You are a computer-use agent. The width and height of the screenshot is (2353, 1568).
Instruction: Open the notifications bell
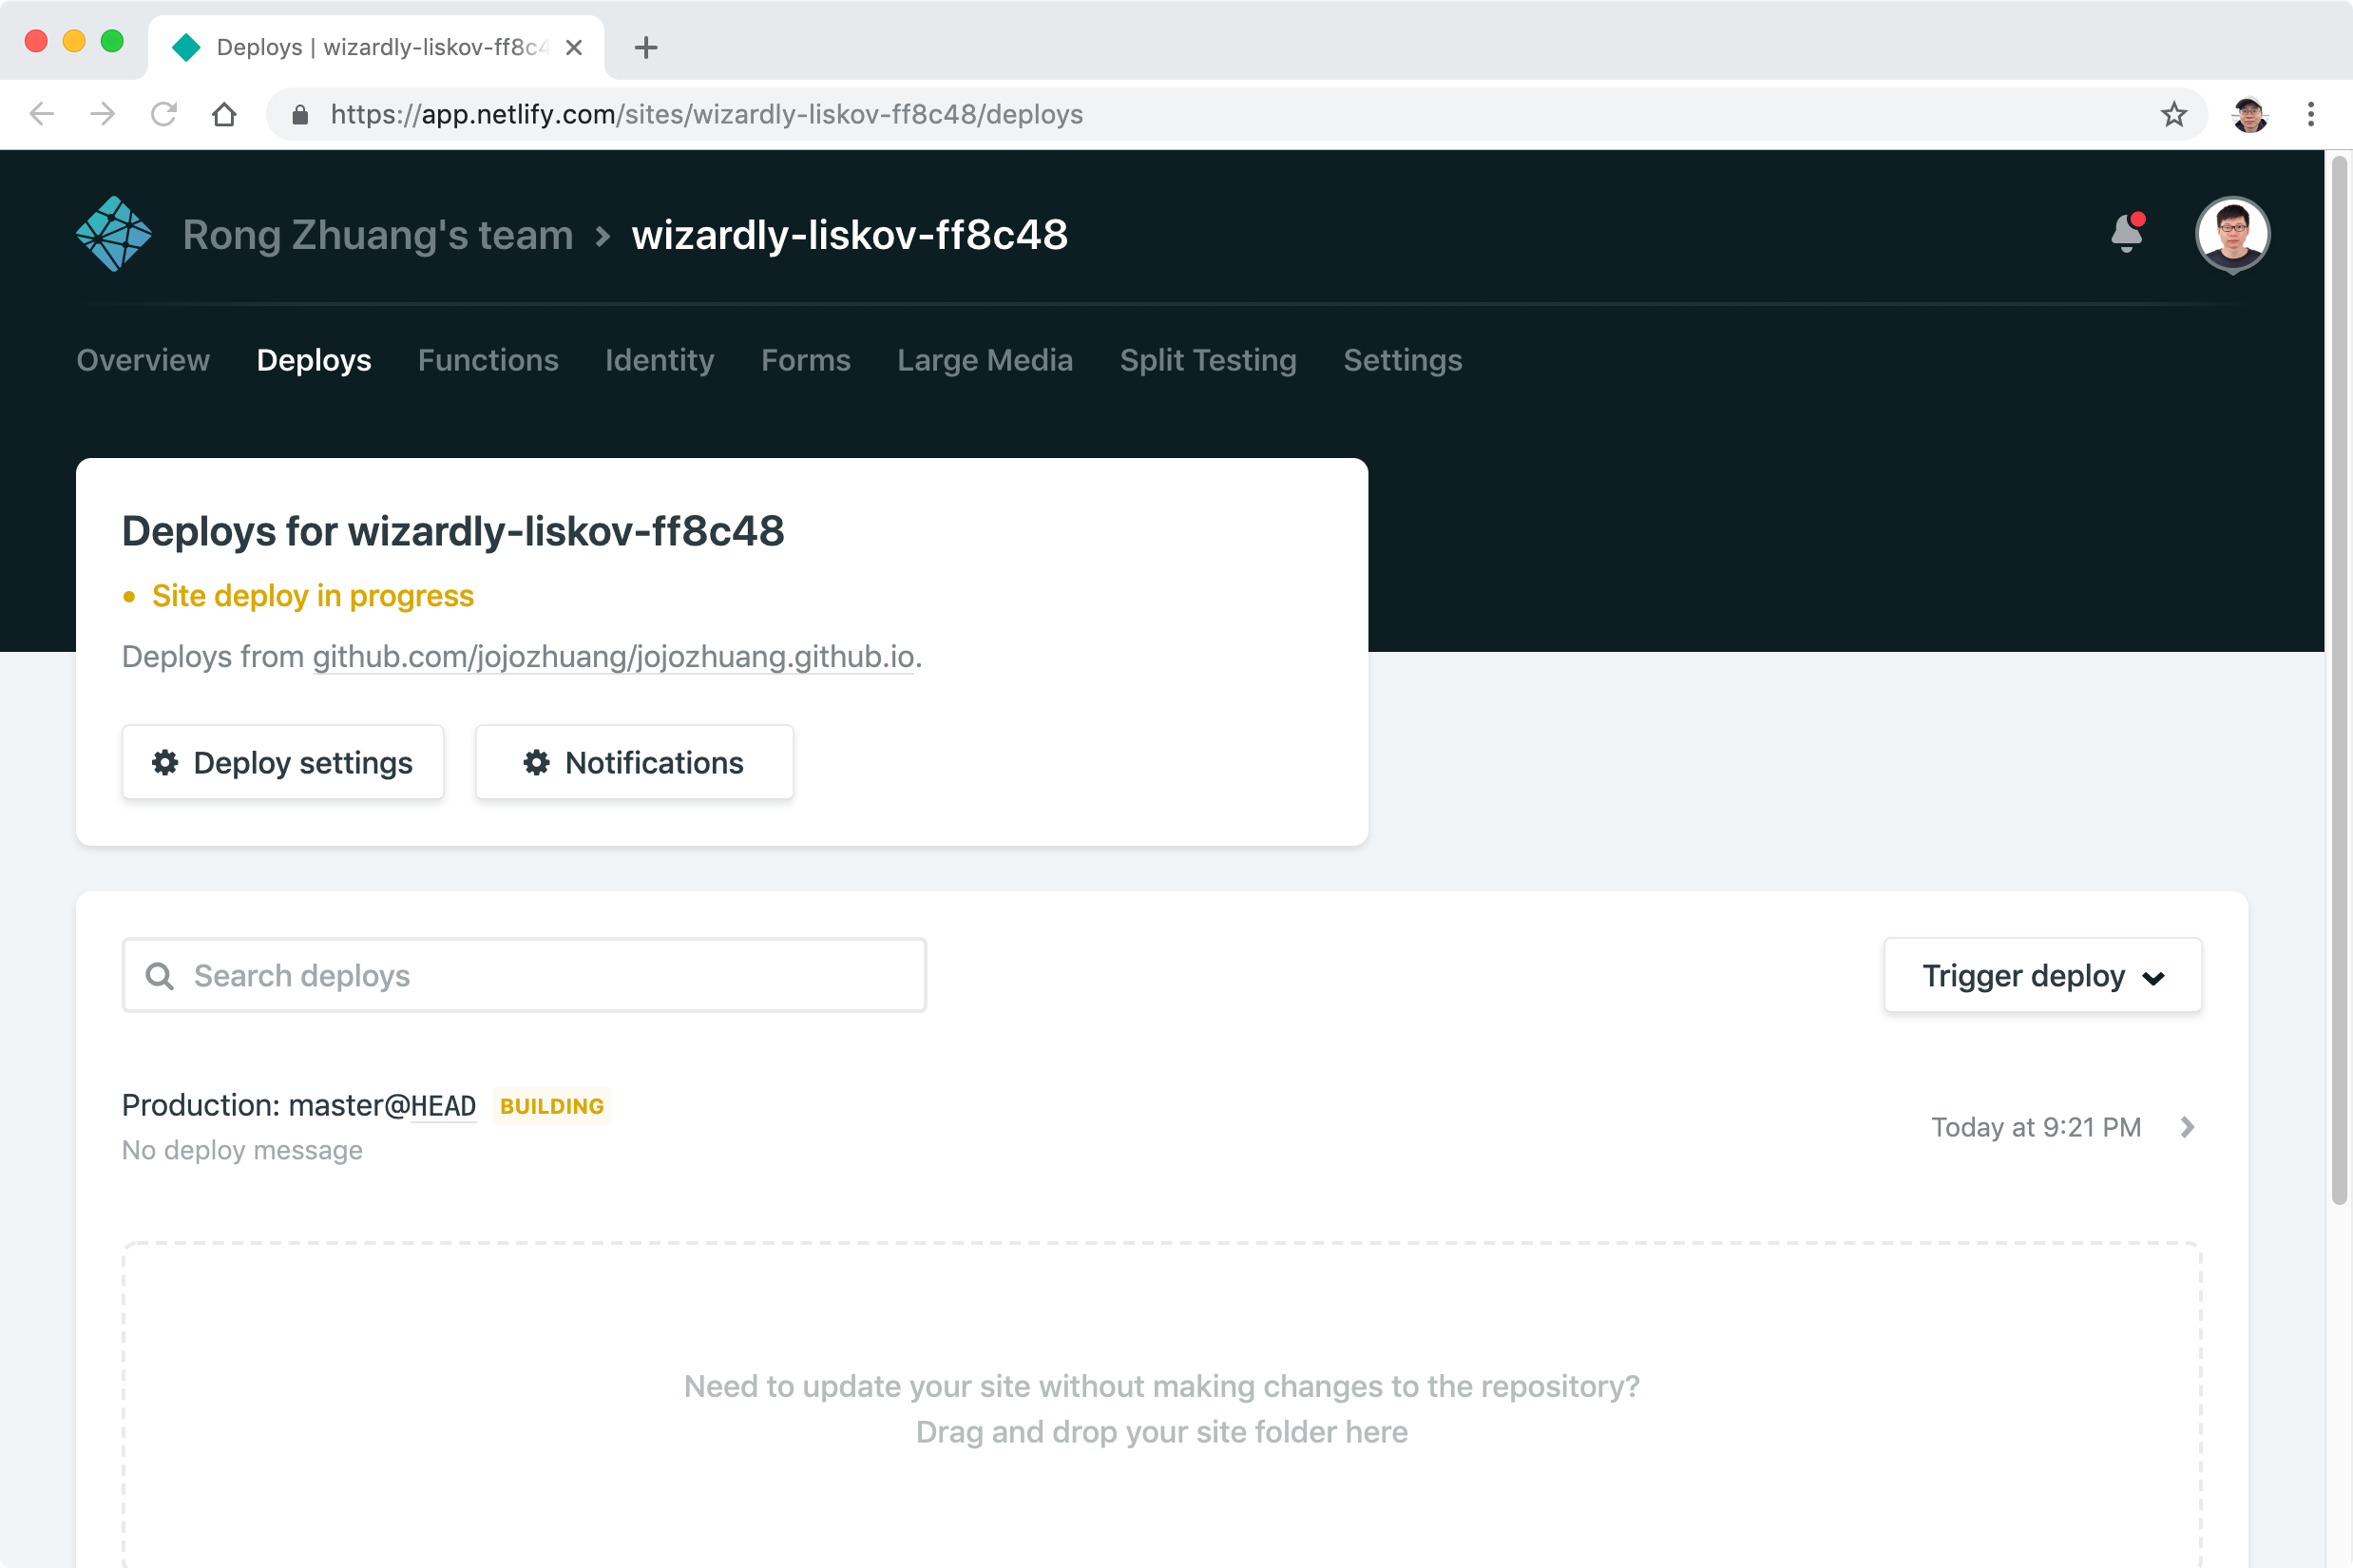[2126, 233]
